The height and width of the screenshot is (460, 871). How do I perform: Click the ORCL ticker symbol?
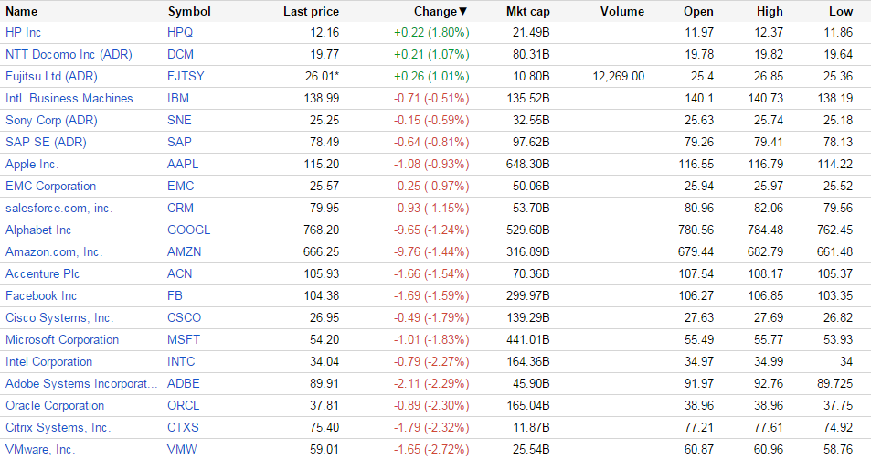[x=184, y=405]
